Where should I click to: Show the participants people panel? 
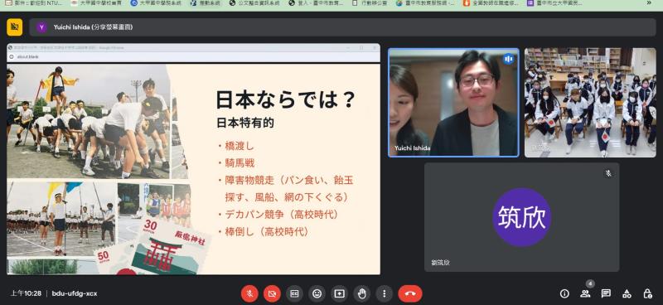click(585, 293)
